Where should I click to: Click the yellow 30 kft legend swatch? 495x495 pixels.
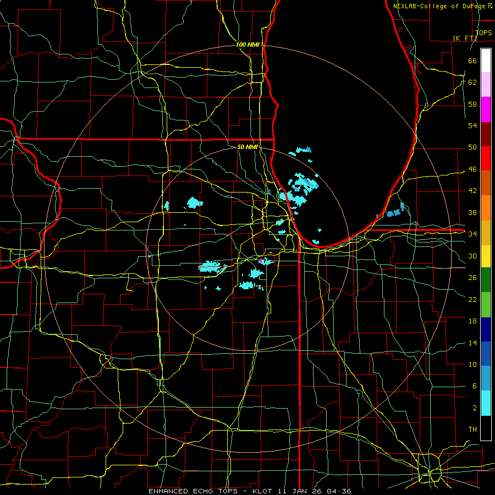486,256
